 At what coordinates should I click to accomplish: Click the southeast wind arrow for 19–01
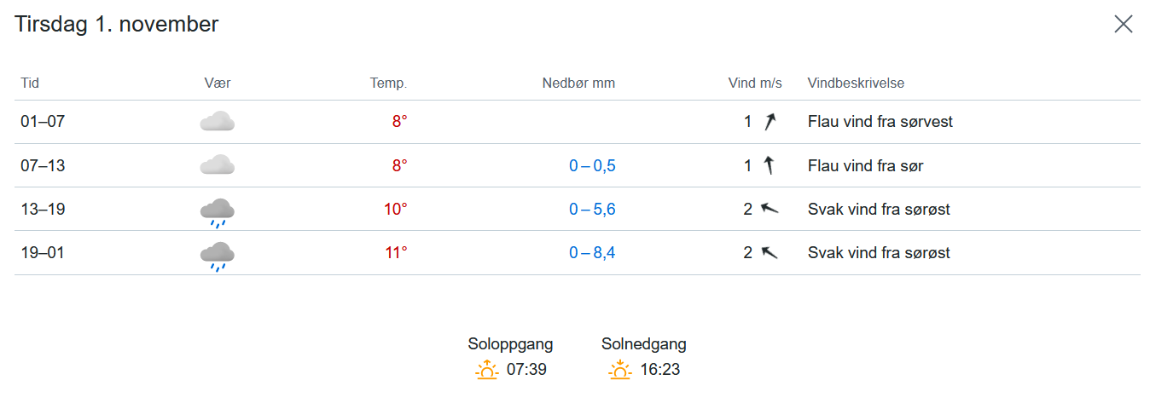770,252
